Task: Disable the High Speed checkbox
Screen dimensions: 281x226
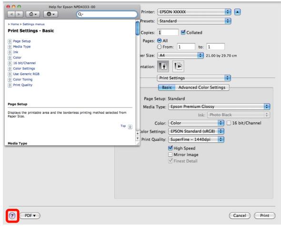Action: 170,148
